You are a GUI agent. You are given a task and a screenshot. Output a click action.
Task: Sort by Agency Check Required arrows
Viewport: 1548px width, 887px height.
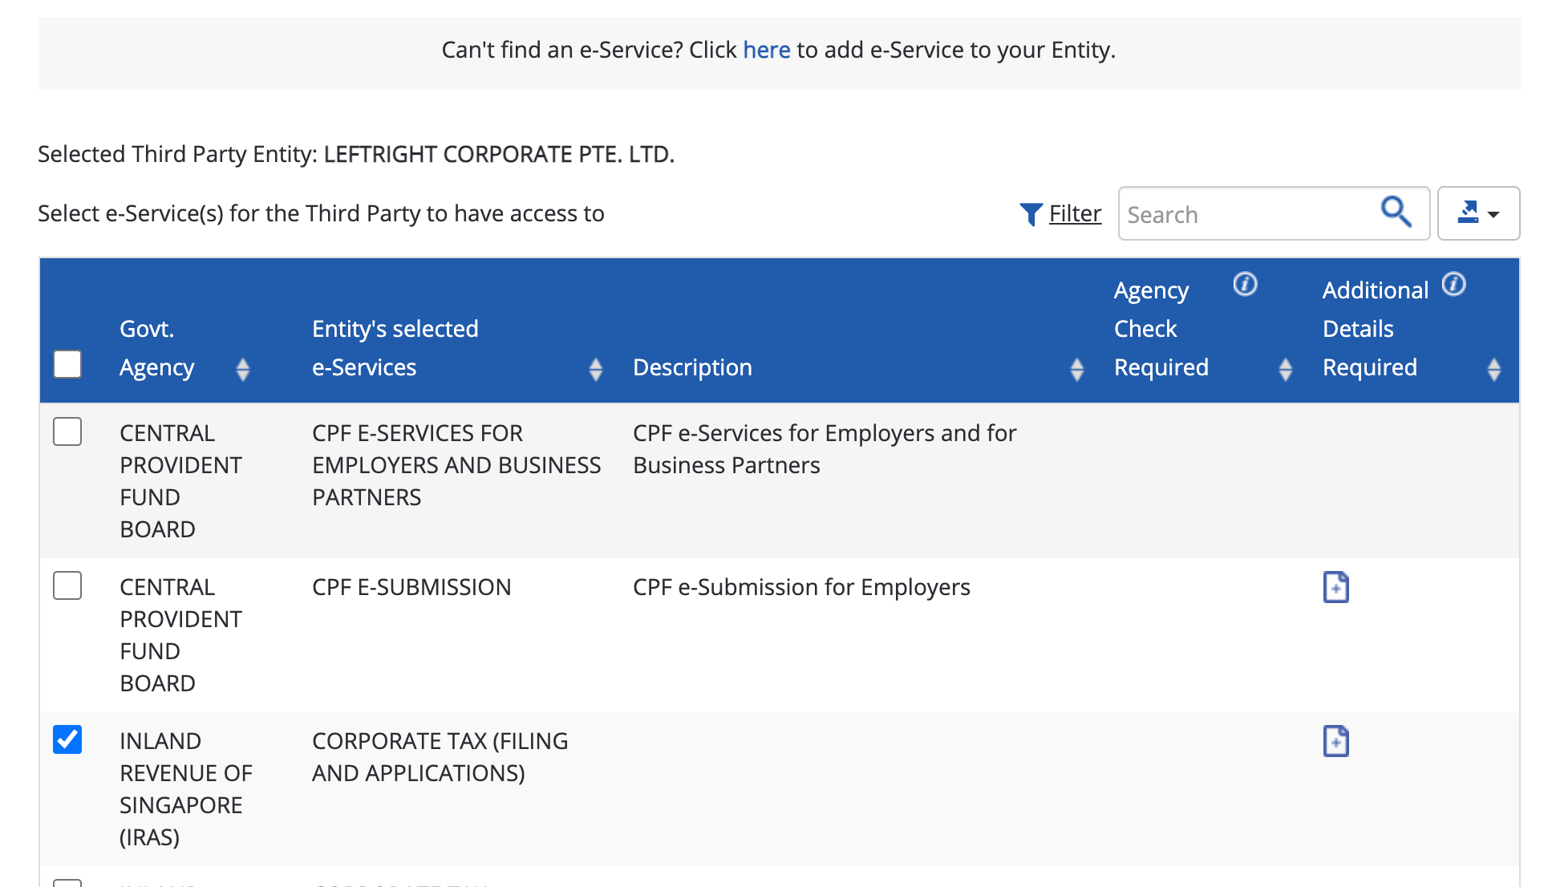pos(1286,370)
